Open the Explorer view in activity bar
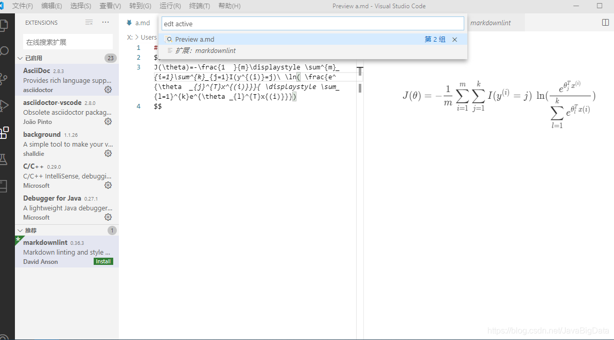This screenshot has width=614, height=340. point(4,25)
